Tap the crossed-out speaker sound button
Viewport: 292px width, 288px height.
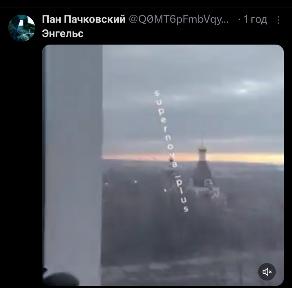(267, 272)
